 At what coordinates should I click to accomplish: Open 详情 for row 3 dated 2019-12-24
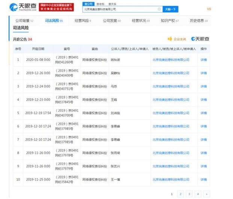(x=204, y=87)
